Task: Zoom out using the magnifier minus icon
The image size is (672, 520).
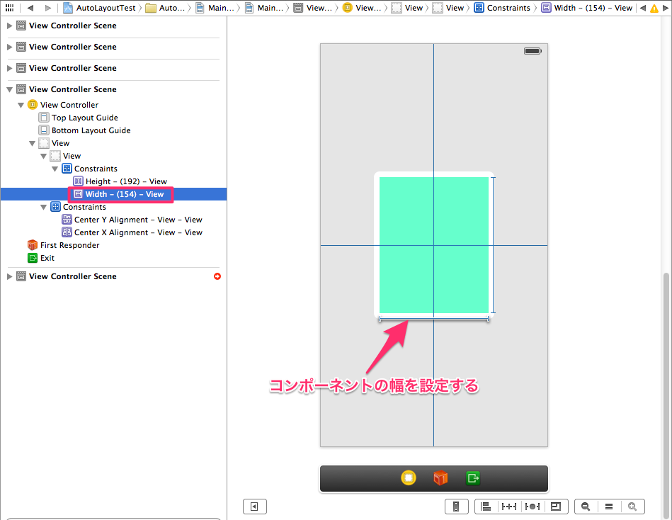Action: pos(585,506)
